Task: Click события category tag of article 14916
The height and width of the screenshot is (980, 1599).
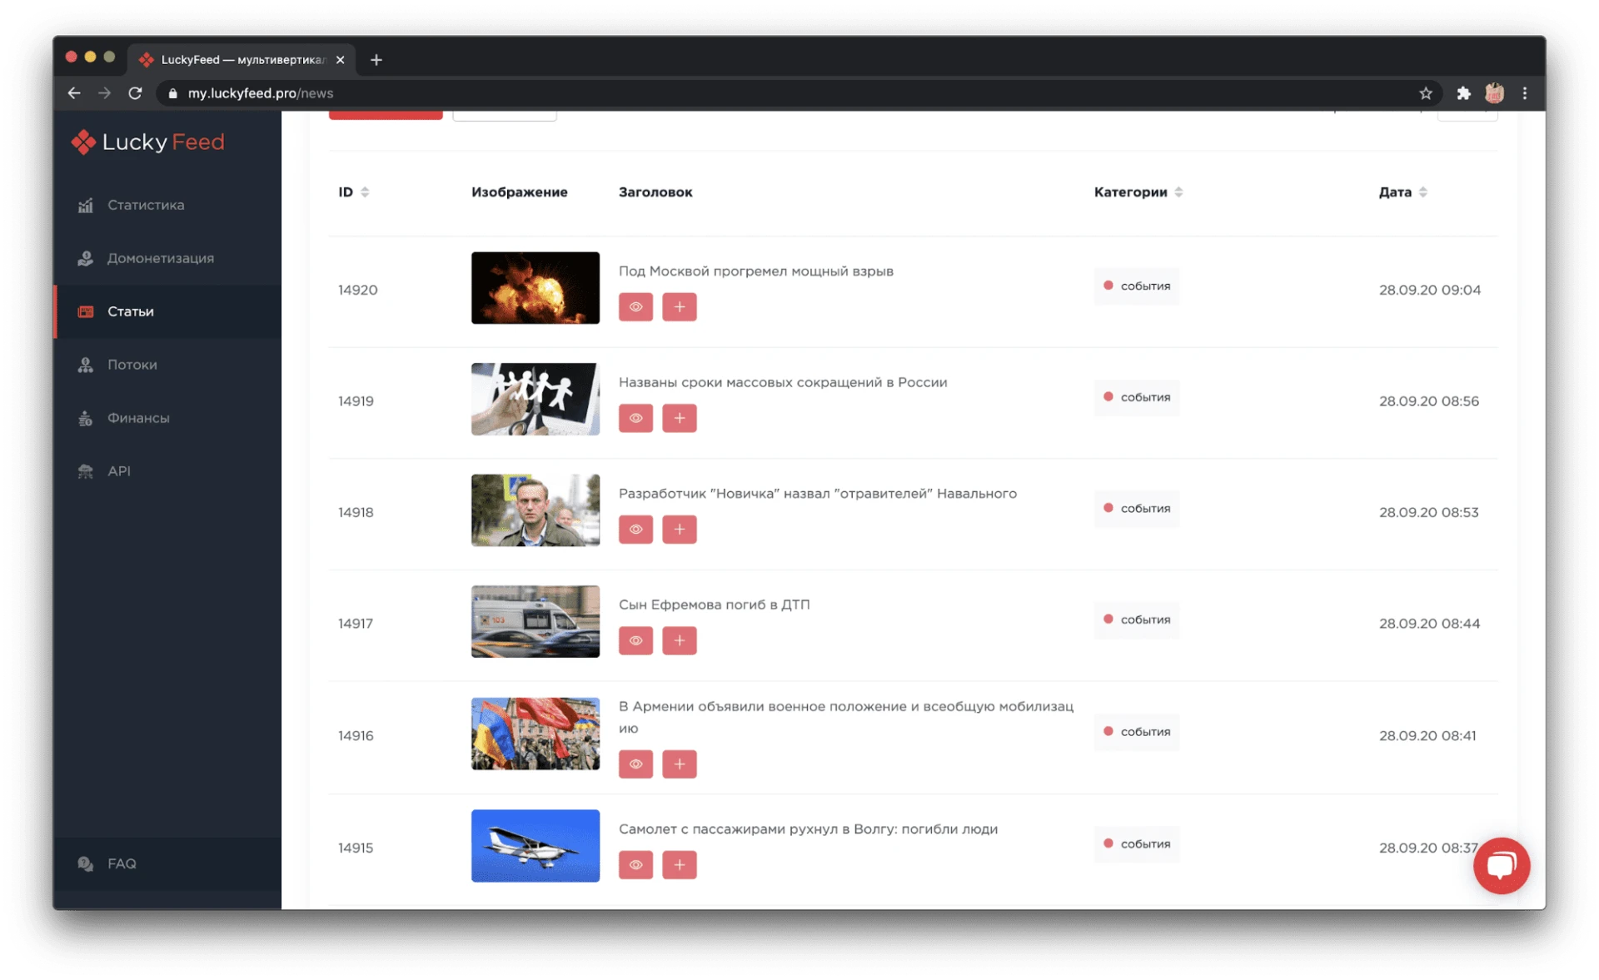Action: pos(1137,732)
